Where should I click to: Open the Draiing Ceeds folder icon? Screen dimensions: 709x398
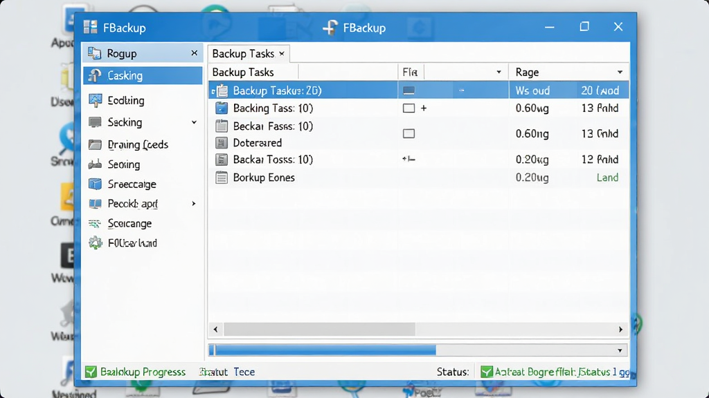(x=95, y=144)
